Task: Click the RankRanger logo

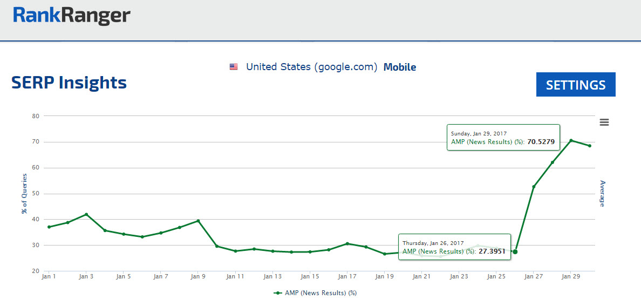Action: (x=72, y=16)
